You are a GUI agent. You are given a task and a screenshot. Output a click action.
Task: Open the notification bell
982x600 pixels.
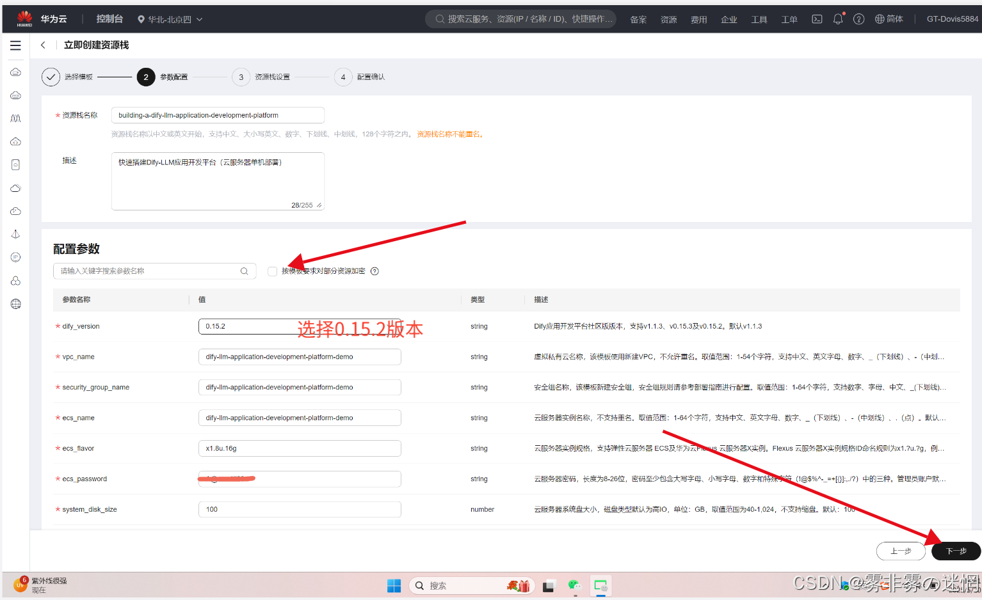pyautogui.click(x=838, y=19)
